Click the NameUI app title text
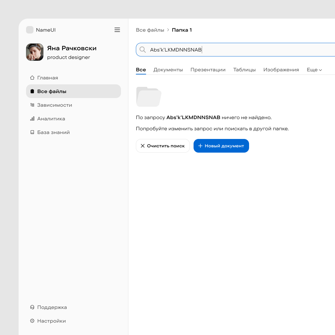 tap(46, 30)
